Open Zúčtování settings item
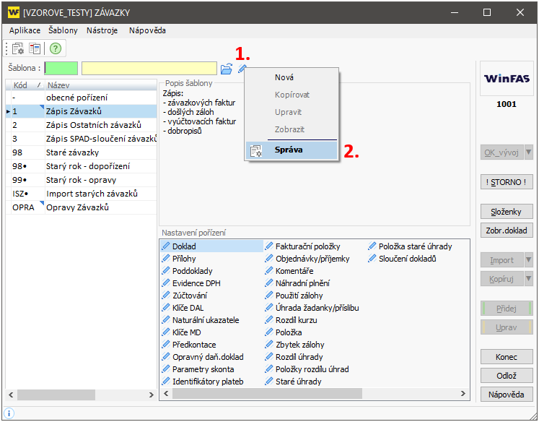The width and height of the screenshot is (539, 422). (x=184, y=296)
